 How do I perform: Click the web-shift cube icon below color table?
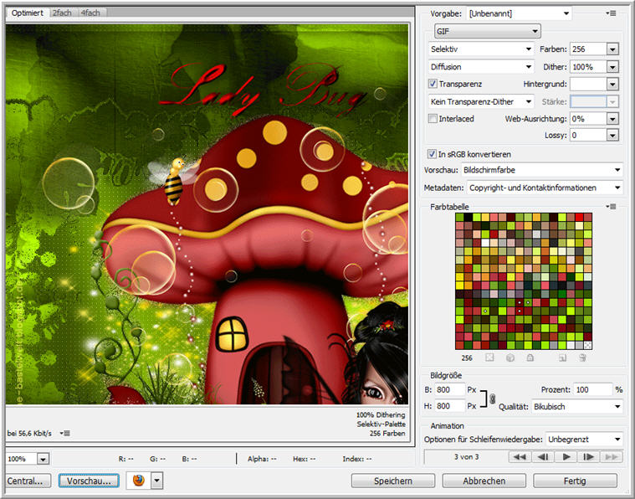(510, 358)
